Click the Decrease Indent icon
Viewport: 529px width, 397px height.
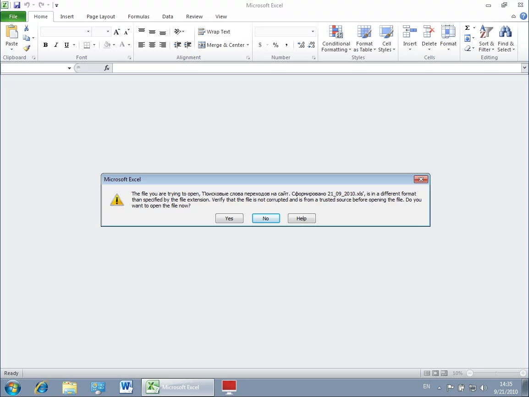coord(177,45)
